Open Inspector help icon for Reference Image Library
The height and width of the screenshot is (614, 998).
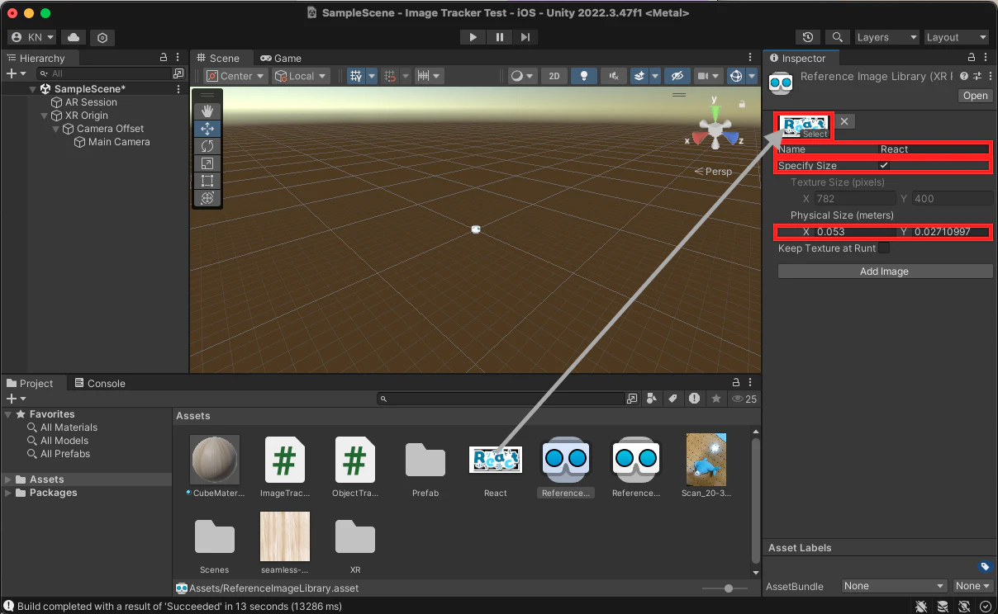(964, 76)
